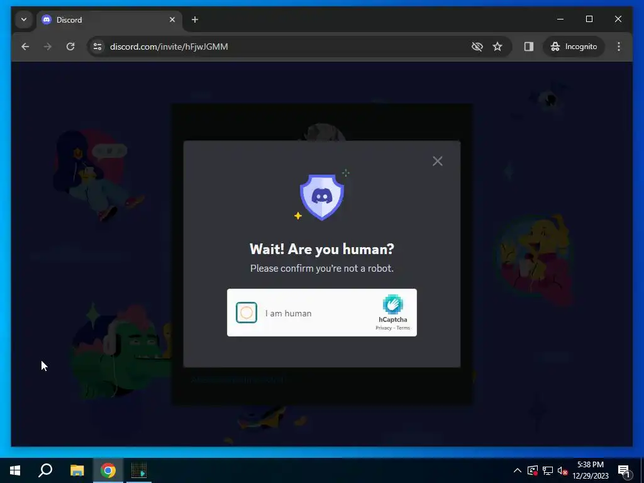Image resolution: width=644 pixels, height=483 pixels.
Task: Close the Discord tab
Action: pos(172,19)
